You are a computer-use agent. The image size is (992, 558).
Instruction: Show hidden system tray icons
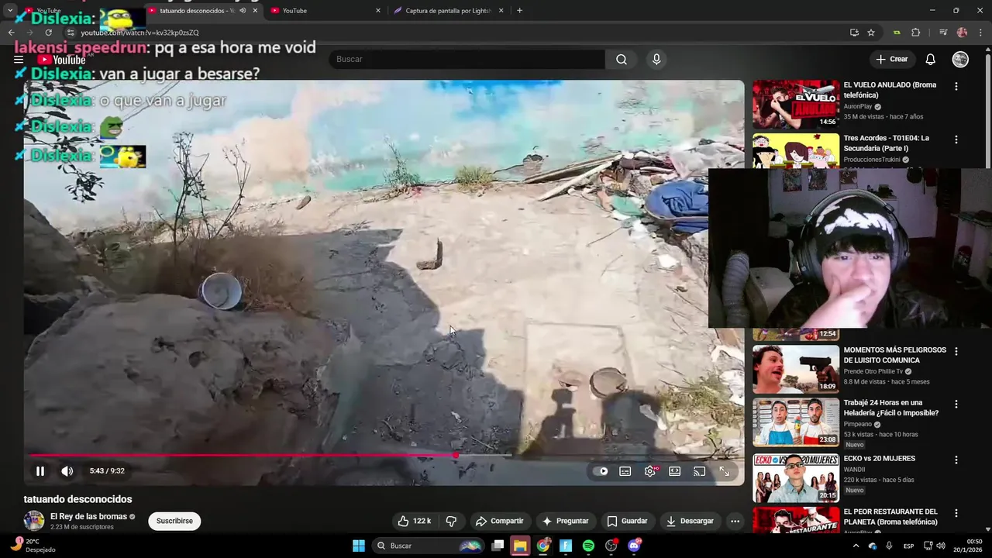click(x=856, y=546)
